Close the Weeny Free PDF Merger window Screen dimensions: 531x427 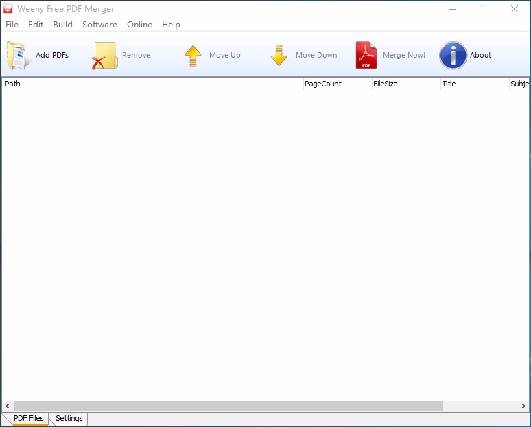[515, 9]
